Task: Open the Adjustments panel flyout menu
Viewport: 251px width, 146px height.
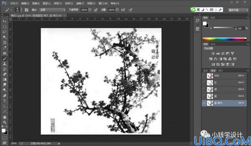Action: [248, 44]
